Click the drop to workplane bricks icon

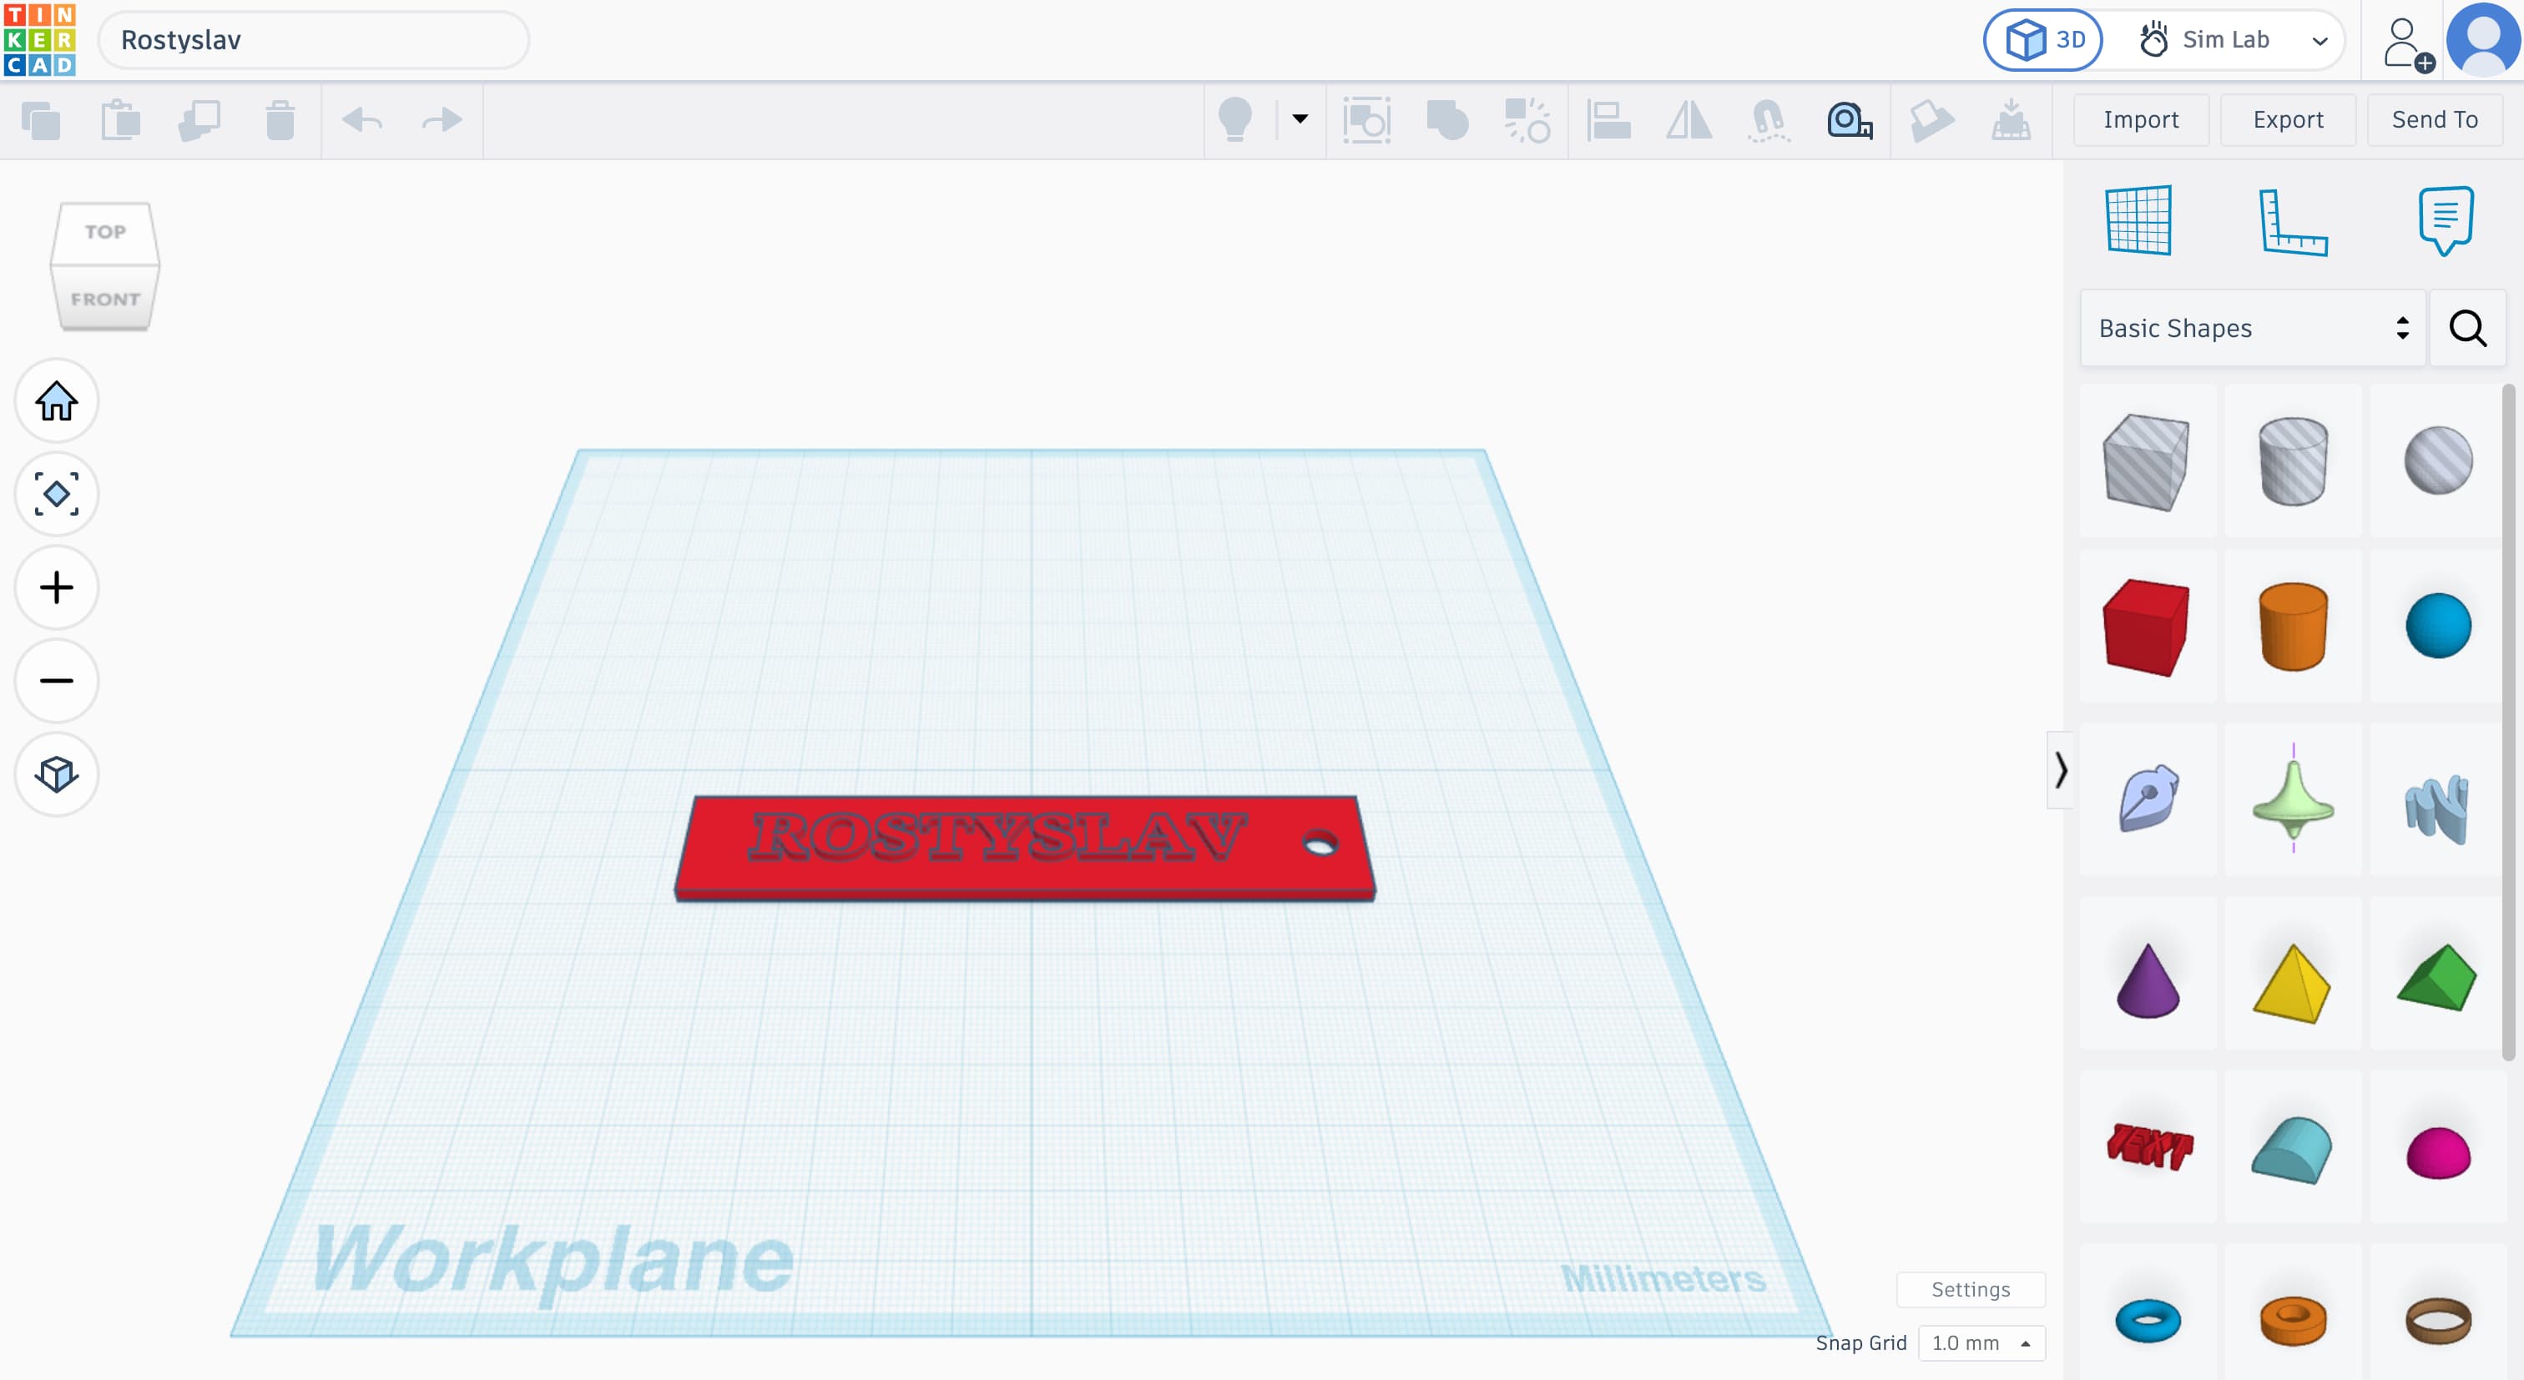click(x=2011, y=120)
